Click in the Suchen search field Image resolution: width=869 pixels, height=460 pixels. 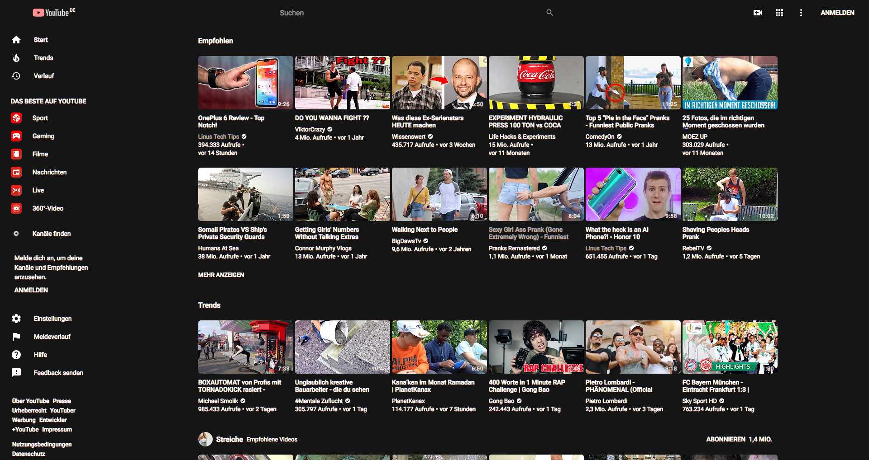(407, 13)
